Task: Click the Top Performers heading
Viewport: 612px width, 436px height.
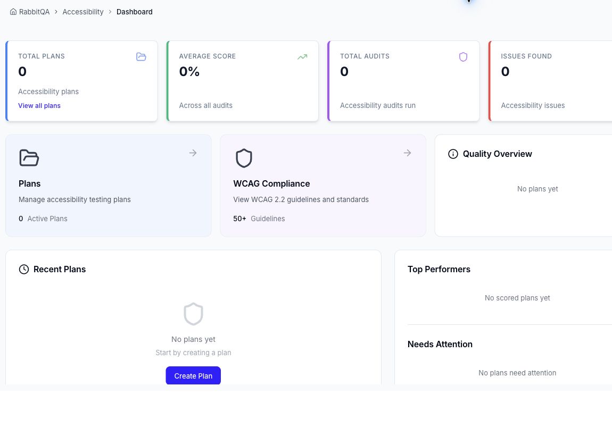Action: point(439,270)
